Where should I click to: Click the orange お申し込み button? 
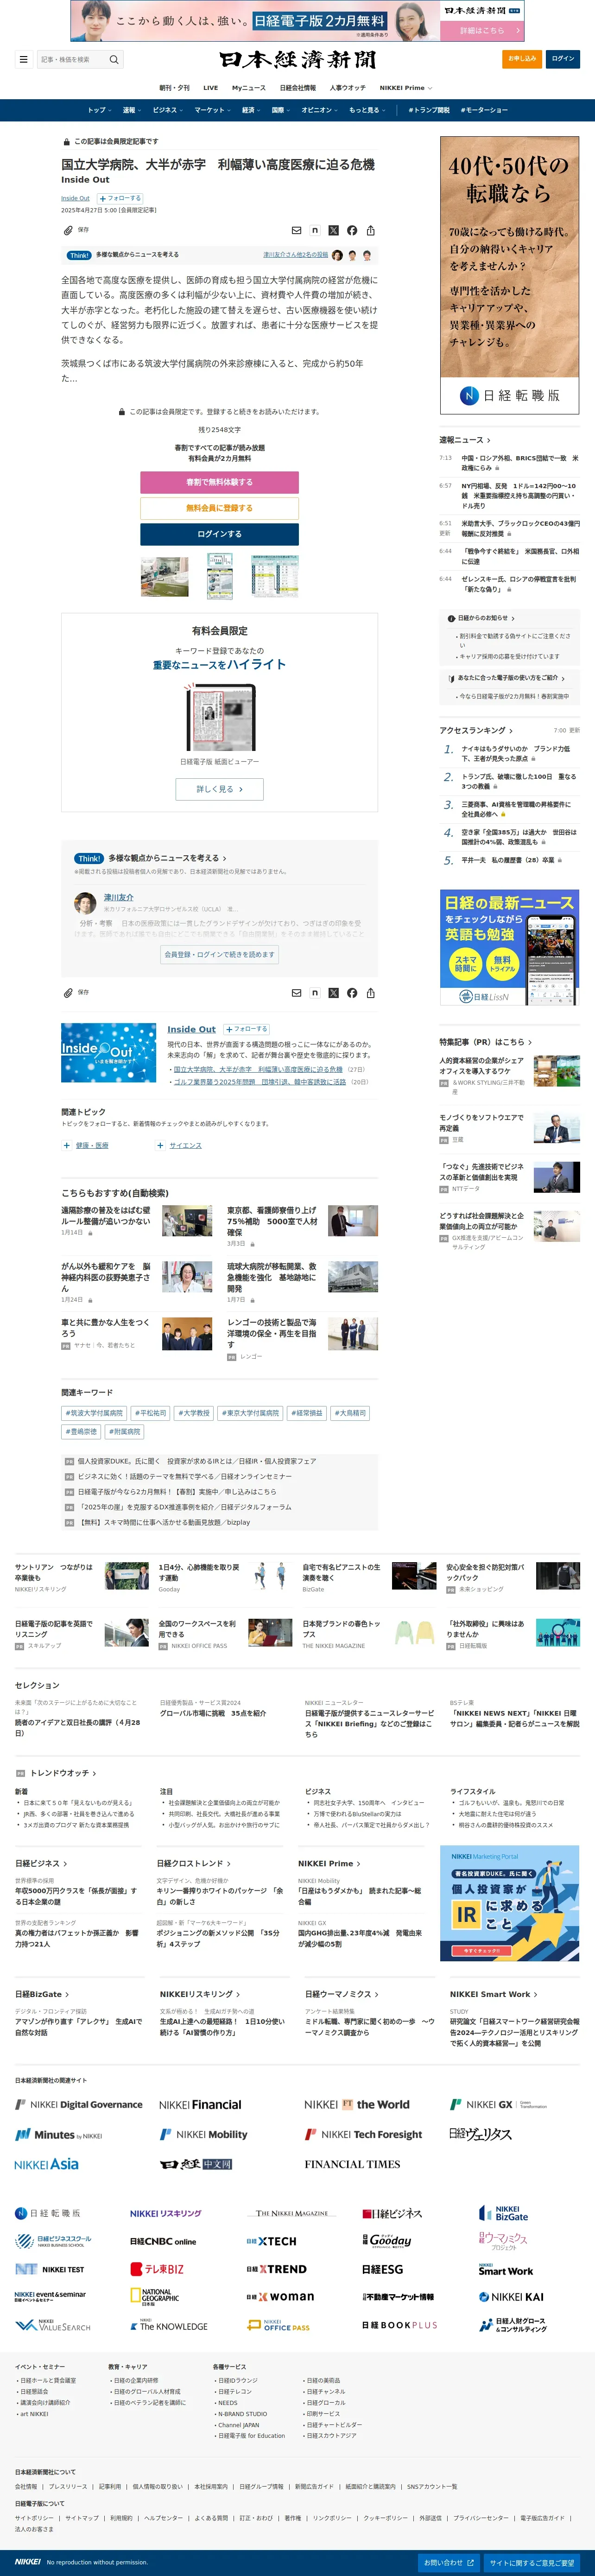pyautogui.click(x=522, y=59)
